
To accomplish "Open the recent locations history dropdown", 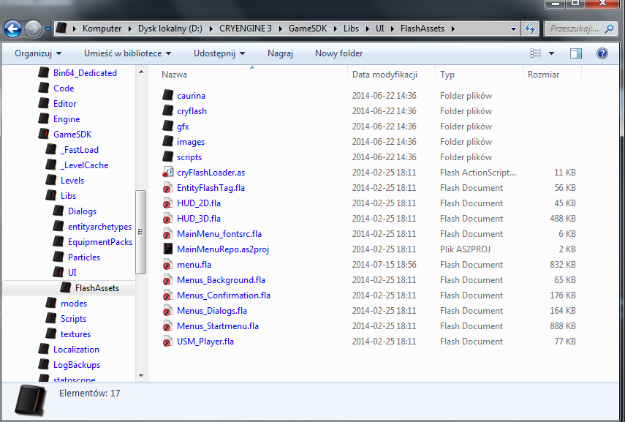I will coord(48,29).
